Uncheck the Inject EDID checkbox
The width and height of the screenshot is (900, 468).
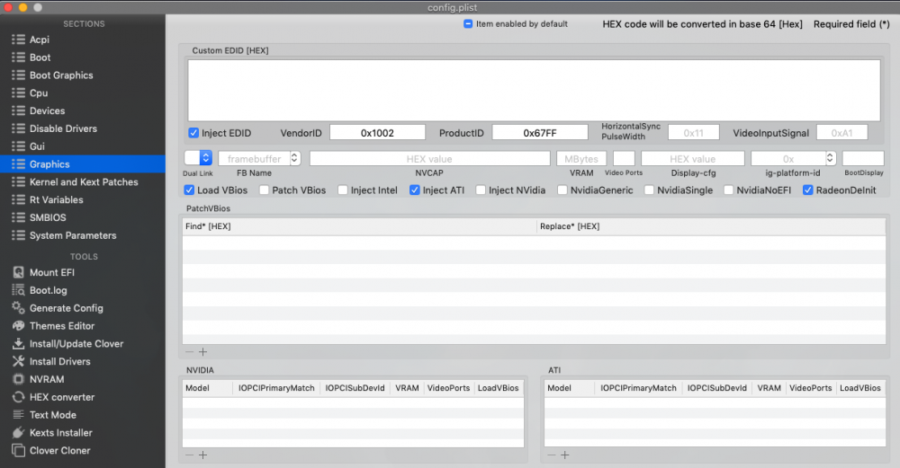pyautogui.click(x=193, y=133)
